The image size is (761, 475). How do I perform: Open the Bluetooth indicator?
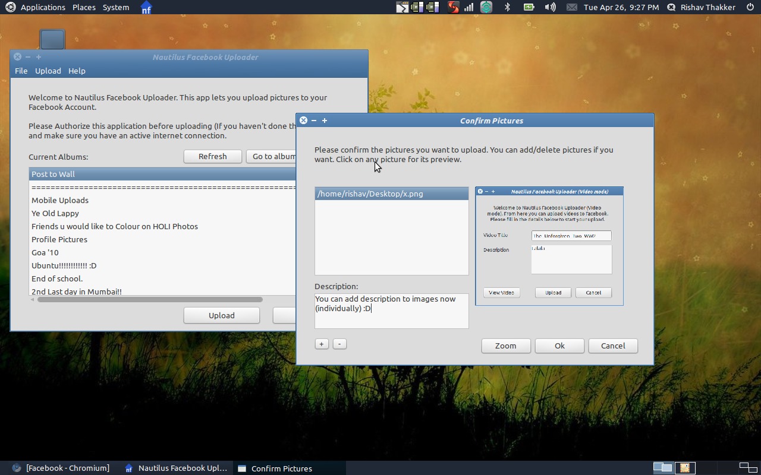pos(507,7)
